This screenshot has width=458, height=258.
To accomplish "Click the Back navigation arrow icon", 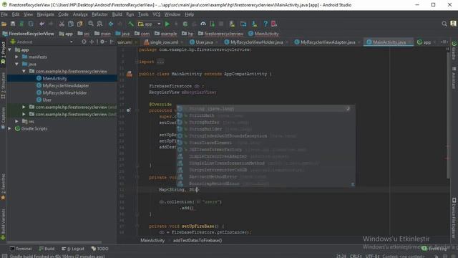I will [x=111, y=24].
